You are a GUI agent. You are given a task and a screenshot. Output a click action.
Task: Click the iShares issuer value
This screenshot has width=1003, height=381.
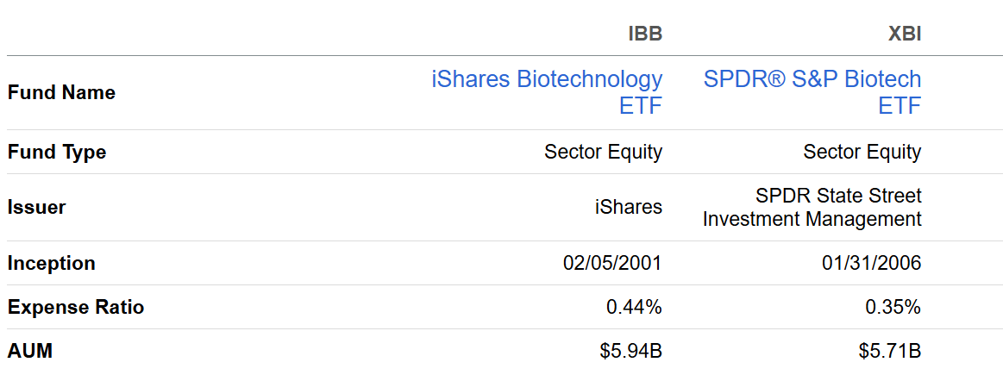pos(629,207)
